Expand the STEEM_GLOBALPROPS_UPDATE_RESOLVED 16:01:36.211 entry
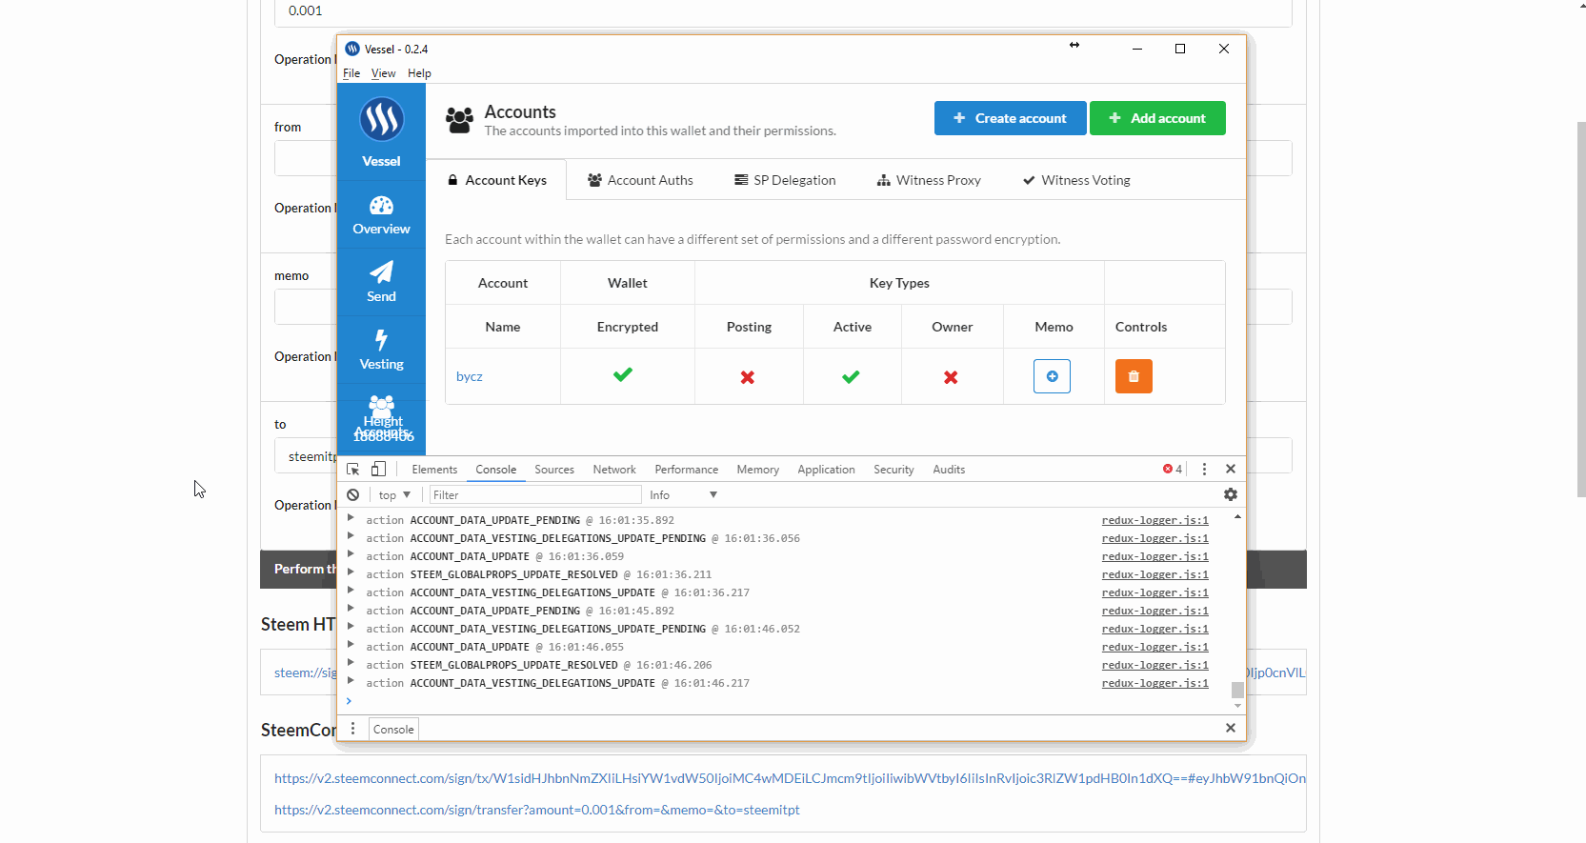Screen dimensions: 1586x843 pos(351,572)
